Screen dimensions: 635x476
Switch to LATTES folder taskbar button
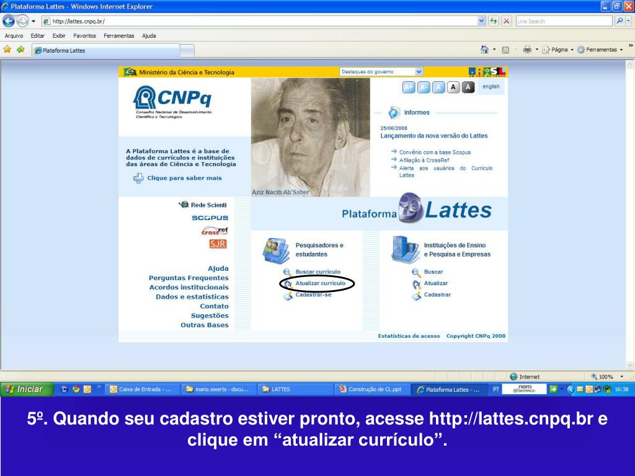tap(295, 389)
